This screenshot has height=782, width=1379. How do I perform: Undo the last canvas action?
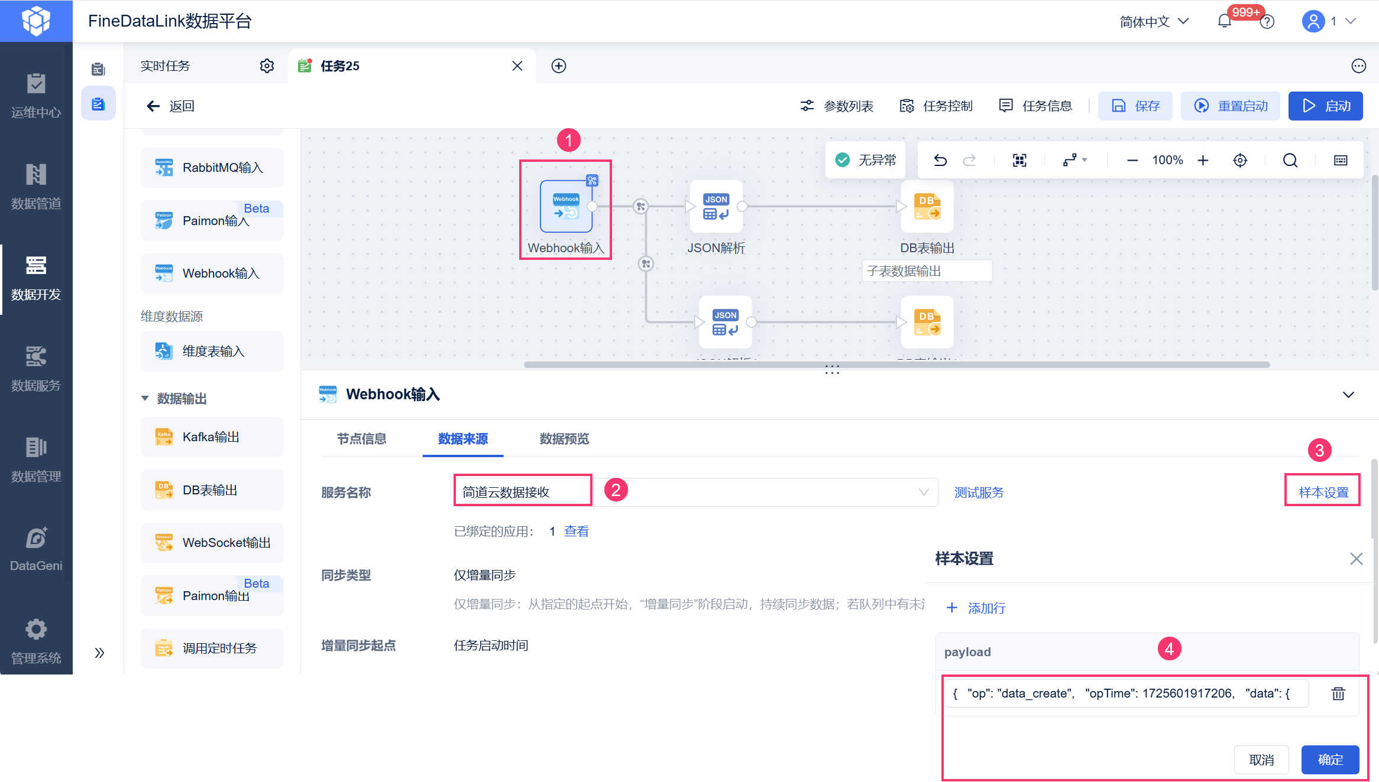940,160
